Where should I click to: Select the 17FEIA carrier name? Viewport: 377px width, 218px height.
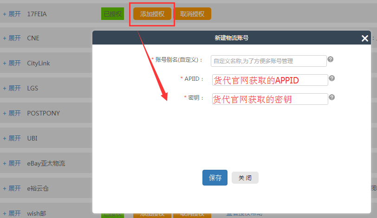(x=37, y=14)
